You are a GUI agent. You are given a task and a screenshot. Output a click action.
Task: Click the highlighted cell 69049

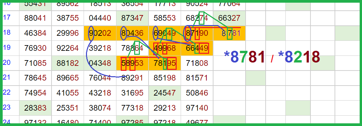(165, 33)
